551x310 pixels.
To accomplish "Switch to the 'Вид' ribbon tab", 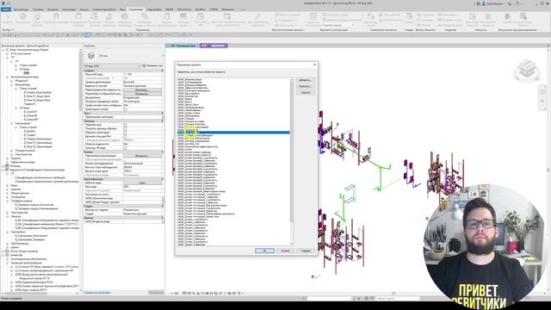I will click(x=122, y=9).
